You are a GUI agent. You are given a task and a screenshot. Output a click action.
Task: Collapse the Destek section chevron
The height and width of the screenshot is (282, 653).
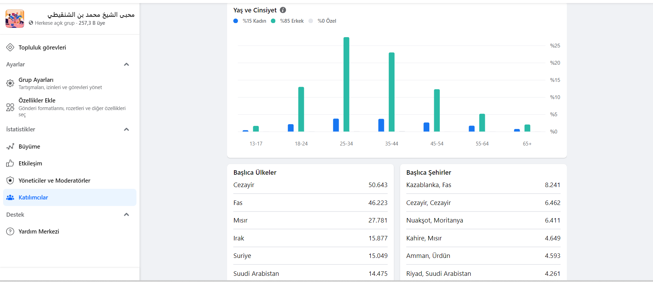126,215
